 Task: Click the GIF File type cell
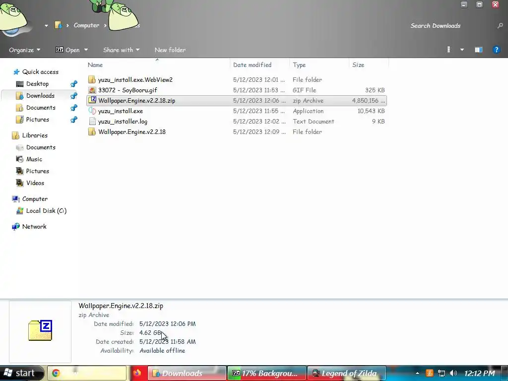click(x=304, y=90)
